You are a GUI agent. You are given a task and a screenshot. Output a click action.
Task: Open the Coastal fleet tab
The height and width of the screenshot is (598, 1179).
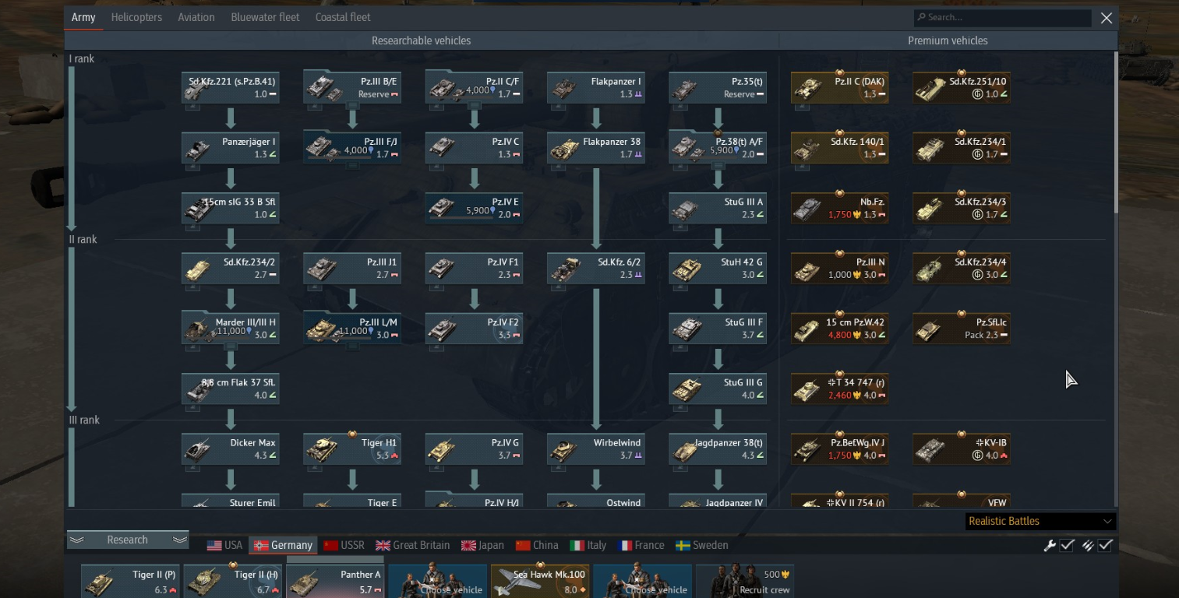point(343,17)
